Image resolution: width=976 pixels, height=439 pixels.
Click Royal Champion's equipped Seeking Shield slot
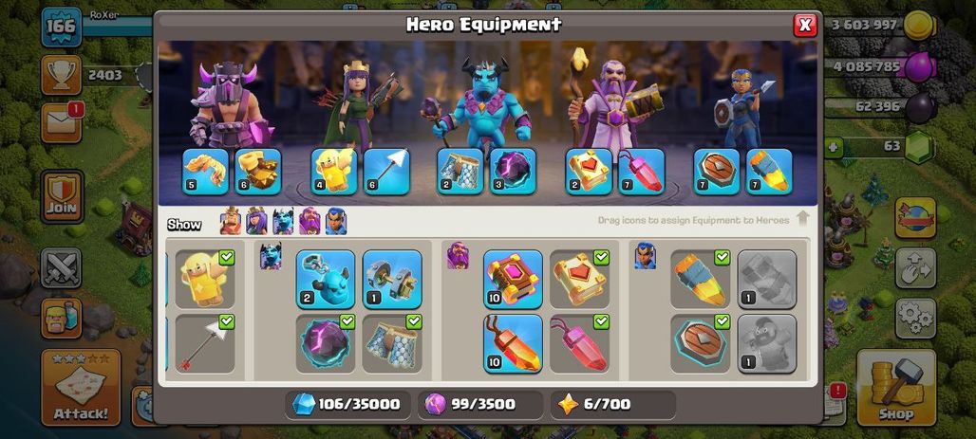click(717, 172)
